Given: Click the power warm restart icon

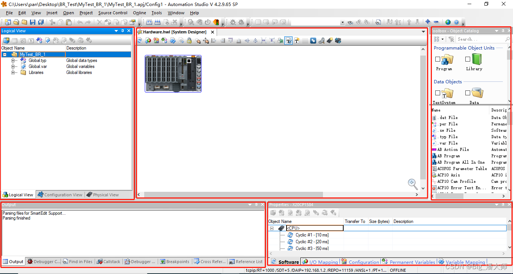Looking at the screenshot, I should point(208,22).
